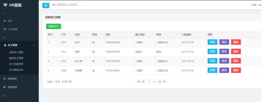The height and width of the screenshot is (102, 262).
Task: Click the HR医院 heart logo icon
Action: point(5,5)
